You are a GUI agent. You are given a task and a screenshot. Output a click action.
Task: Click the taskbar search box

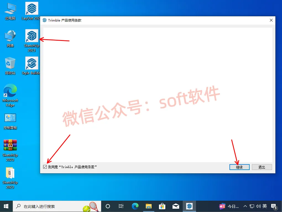(x=57, y=206)
